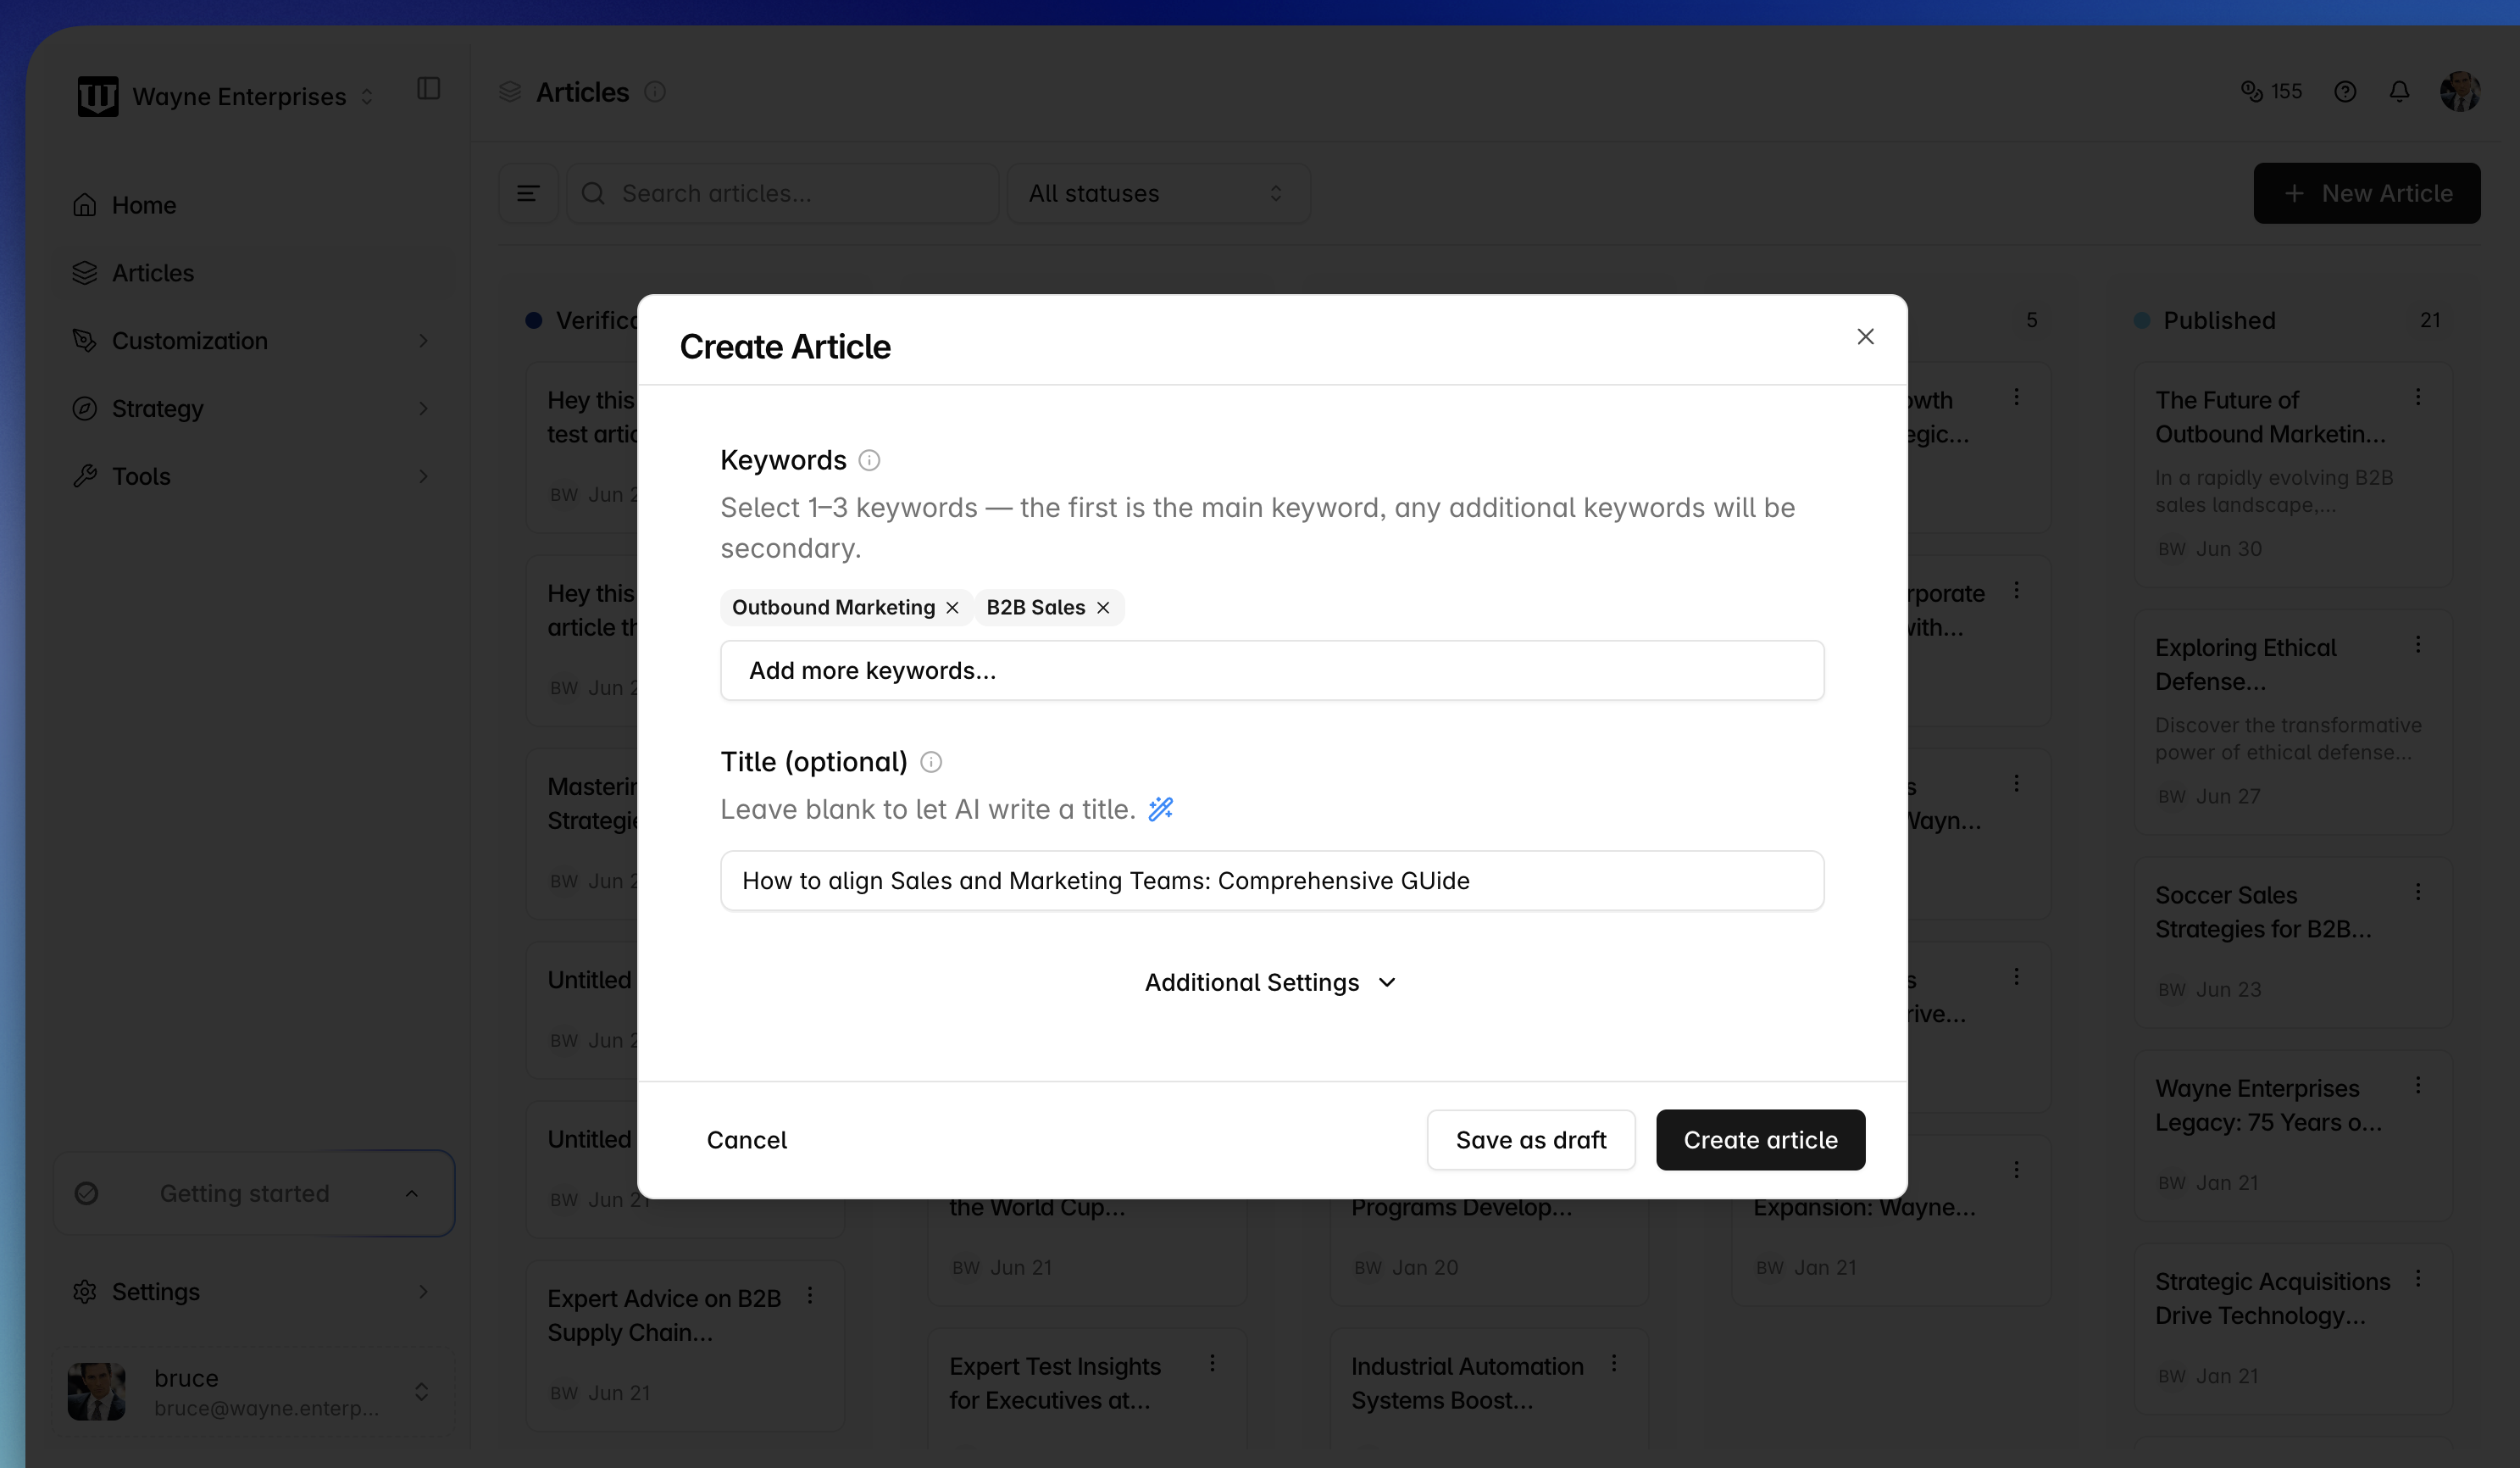Collapse the Getting started section
This screenshot has width=2520, height=1468.
pos(411,1193)
